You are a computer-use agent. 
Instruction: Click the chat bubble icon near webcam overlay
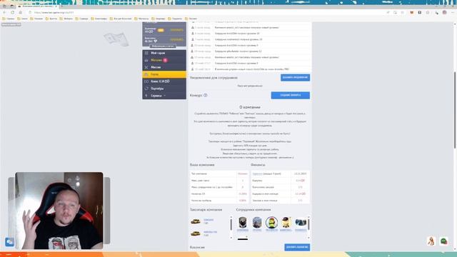9,242
